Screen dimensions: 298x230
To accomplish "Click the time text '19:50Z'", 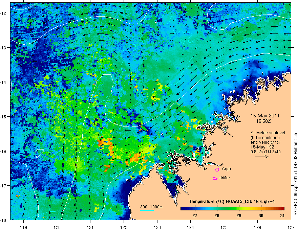I will pos(263,121).
